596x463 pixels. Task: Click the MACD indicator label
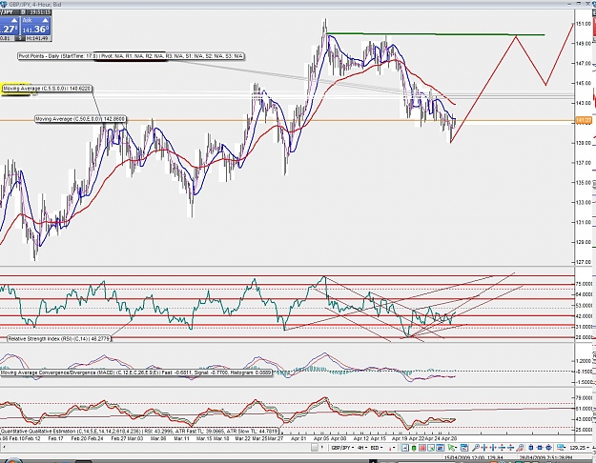click(x=136, y=373)
